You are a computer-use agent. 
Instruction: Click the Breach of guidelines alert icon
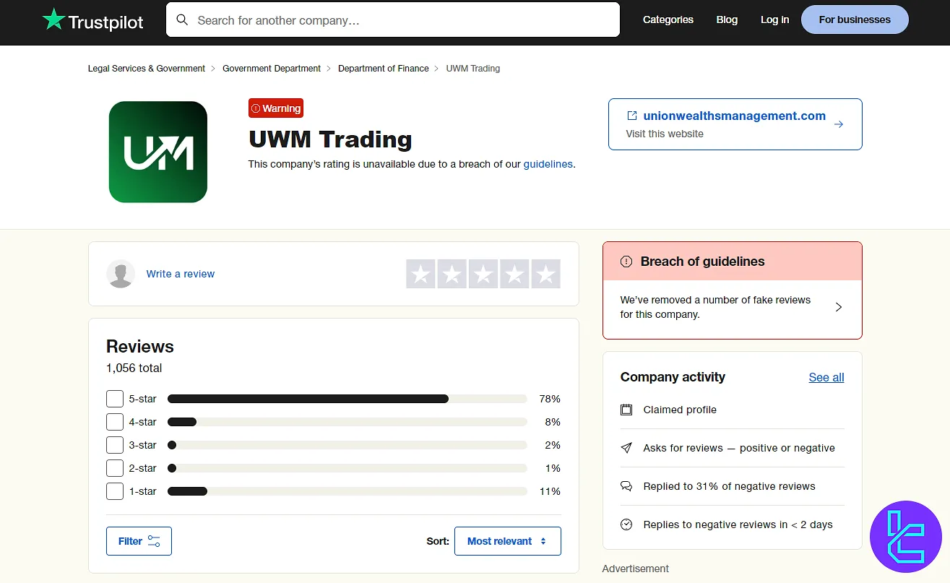[x=626, y=262]
